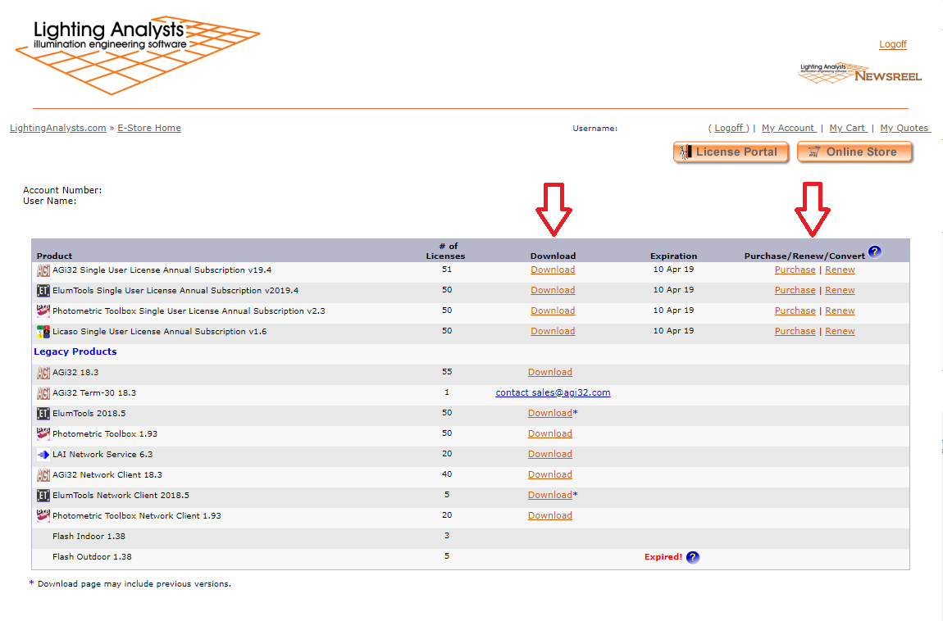The image size is (943, 621).
Task: Open My Quotes
Action: (905, 128)
